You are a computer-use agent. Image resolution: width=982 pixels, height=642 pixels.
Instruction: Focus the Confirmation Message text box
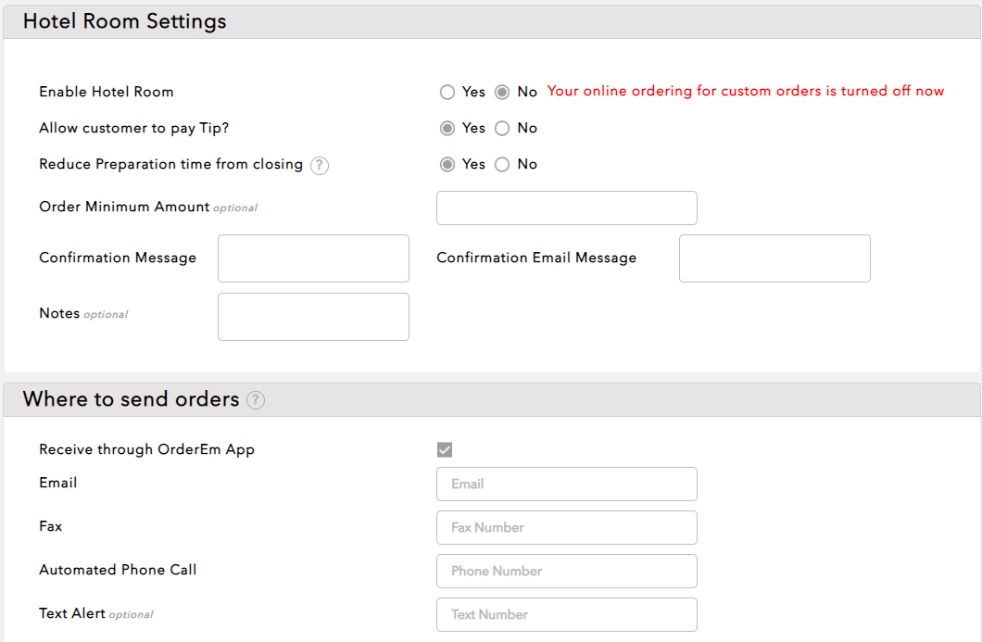[313, 258]
